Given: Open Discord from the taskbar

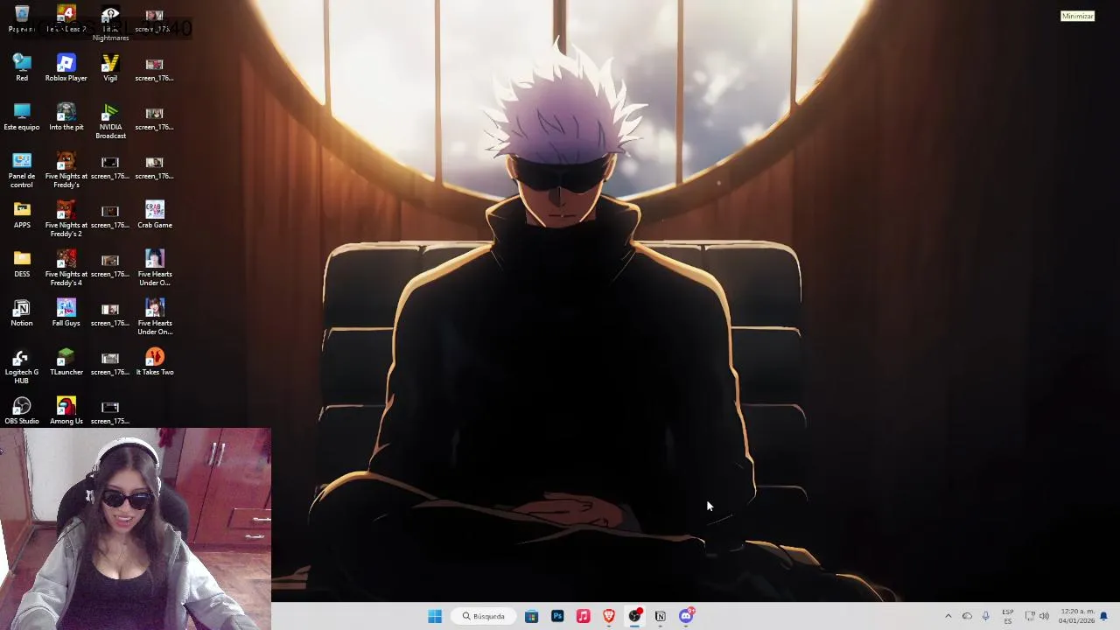Looking at the screenshot, I should tap(687, 616).
